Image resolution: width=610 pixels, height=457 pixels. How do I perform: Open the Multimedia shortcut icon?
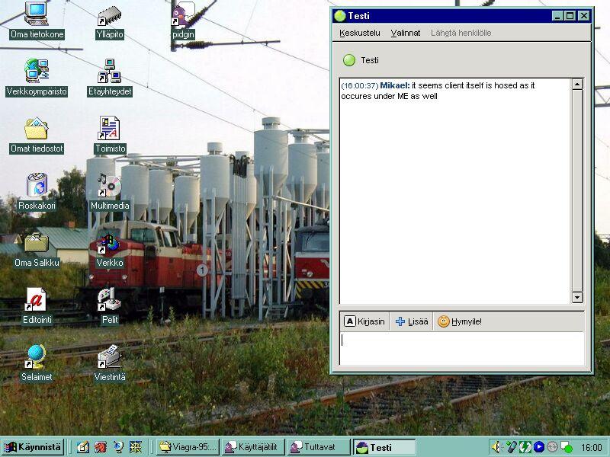(x=110, y=187)
